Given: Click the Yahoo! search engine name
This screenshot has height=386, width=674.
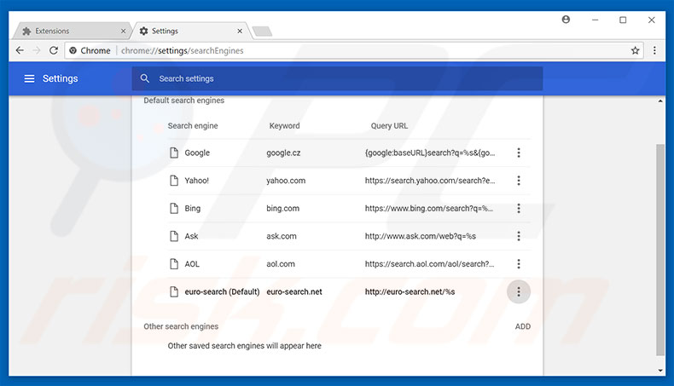Looking at the screenshot, I should 196,181.
